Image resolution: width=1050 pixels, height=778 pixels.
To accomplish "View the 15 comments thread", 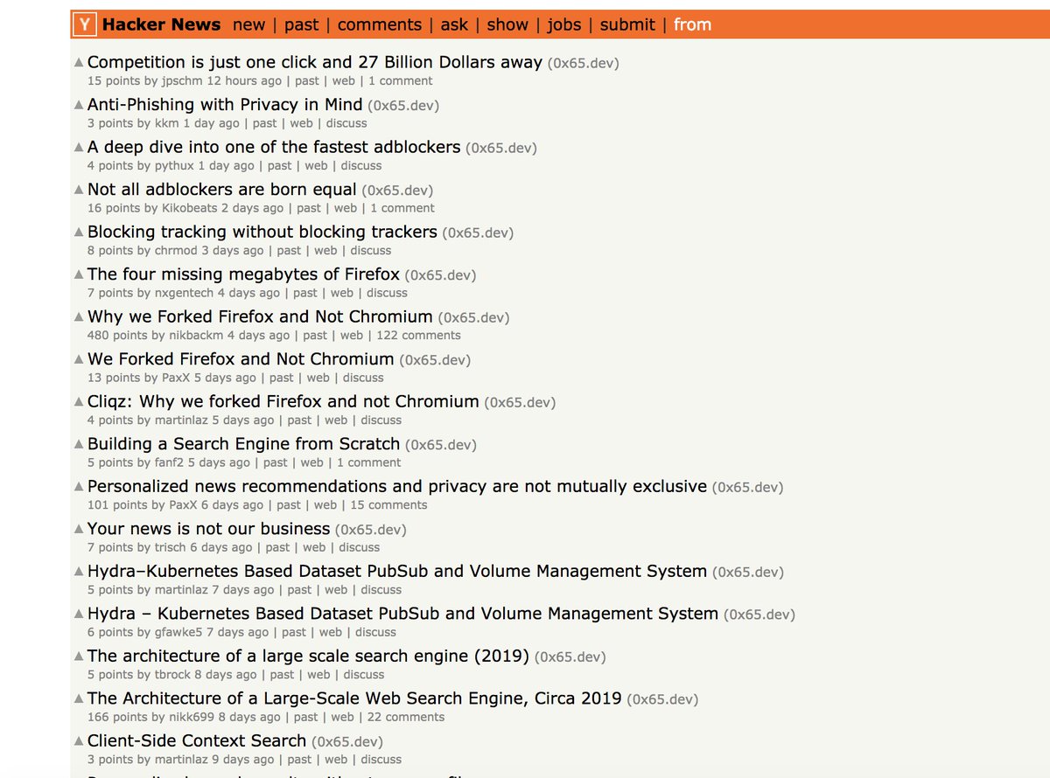I will [388, 504].
